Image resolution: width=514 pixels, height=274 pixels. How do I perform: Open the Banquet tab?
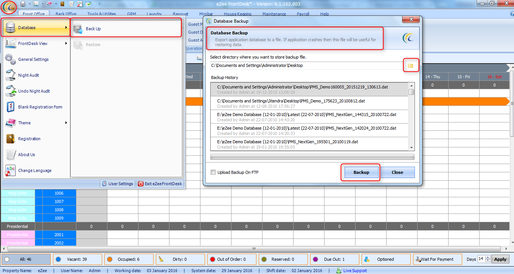tap(180, 14)
